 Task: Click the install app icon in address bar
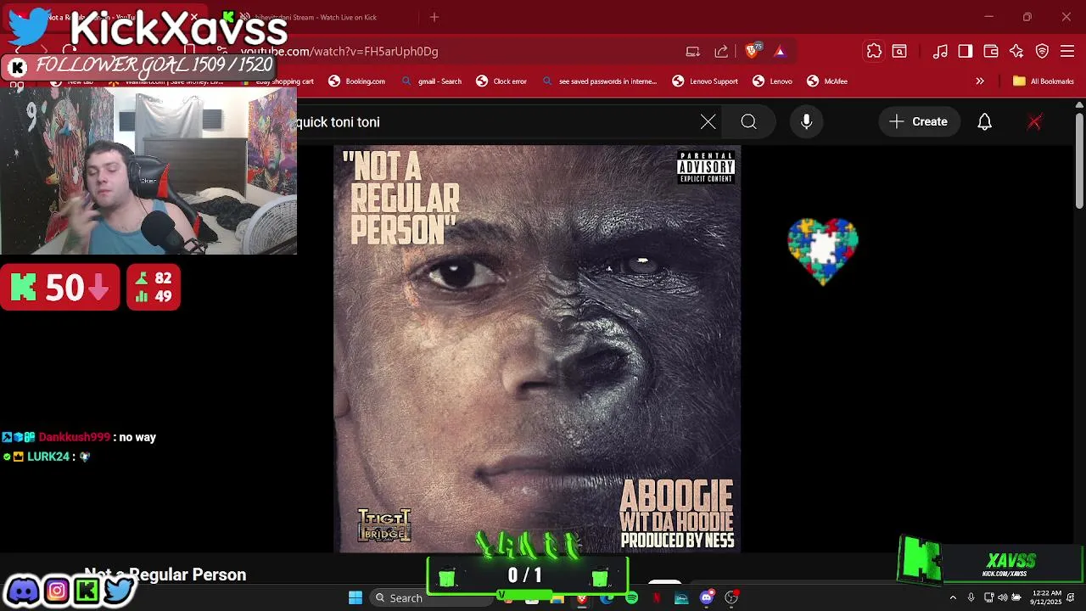point(693,51)
